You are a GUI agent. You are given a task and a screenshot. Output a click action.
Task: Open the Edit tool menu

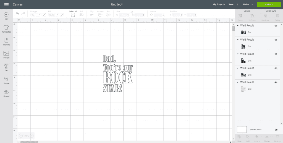82,14
